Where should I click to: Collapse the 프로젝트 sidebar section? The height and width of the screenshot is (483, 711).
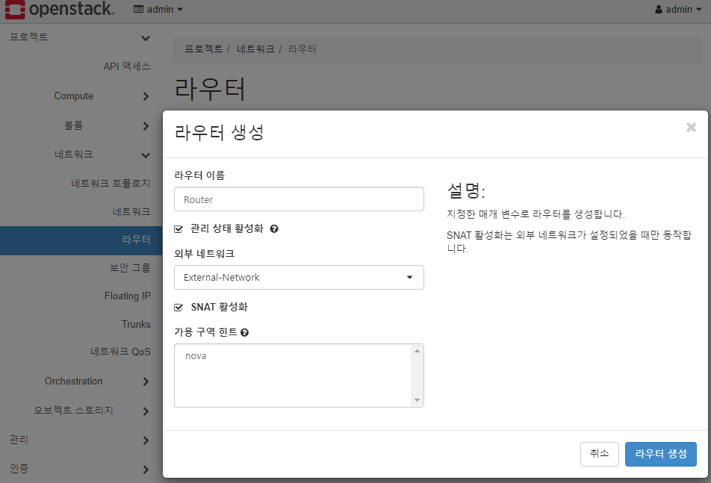(x=81, y=37)
